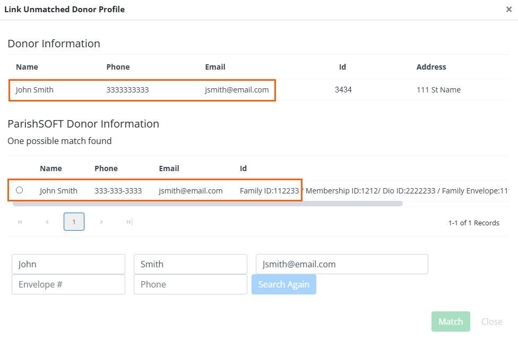Click the last name field containing Smith
The width and height of the screenshot is (518, 338).
tap(191, 264)
